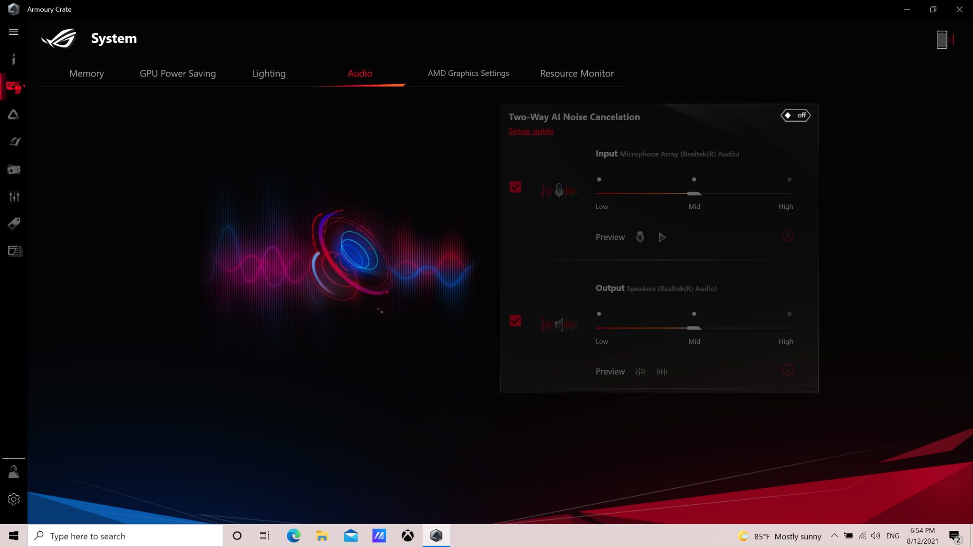Open the News panel icon in the sidebar
This screenshot has width=973, height=547.
click(15, 251)
